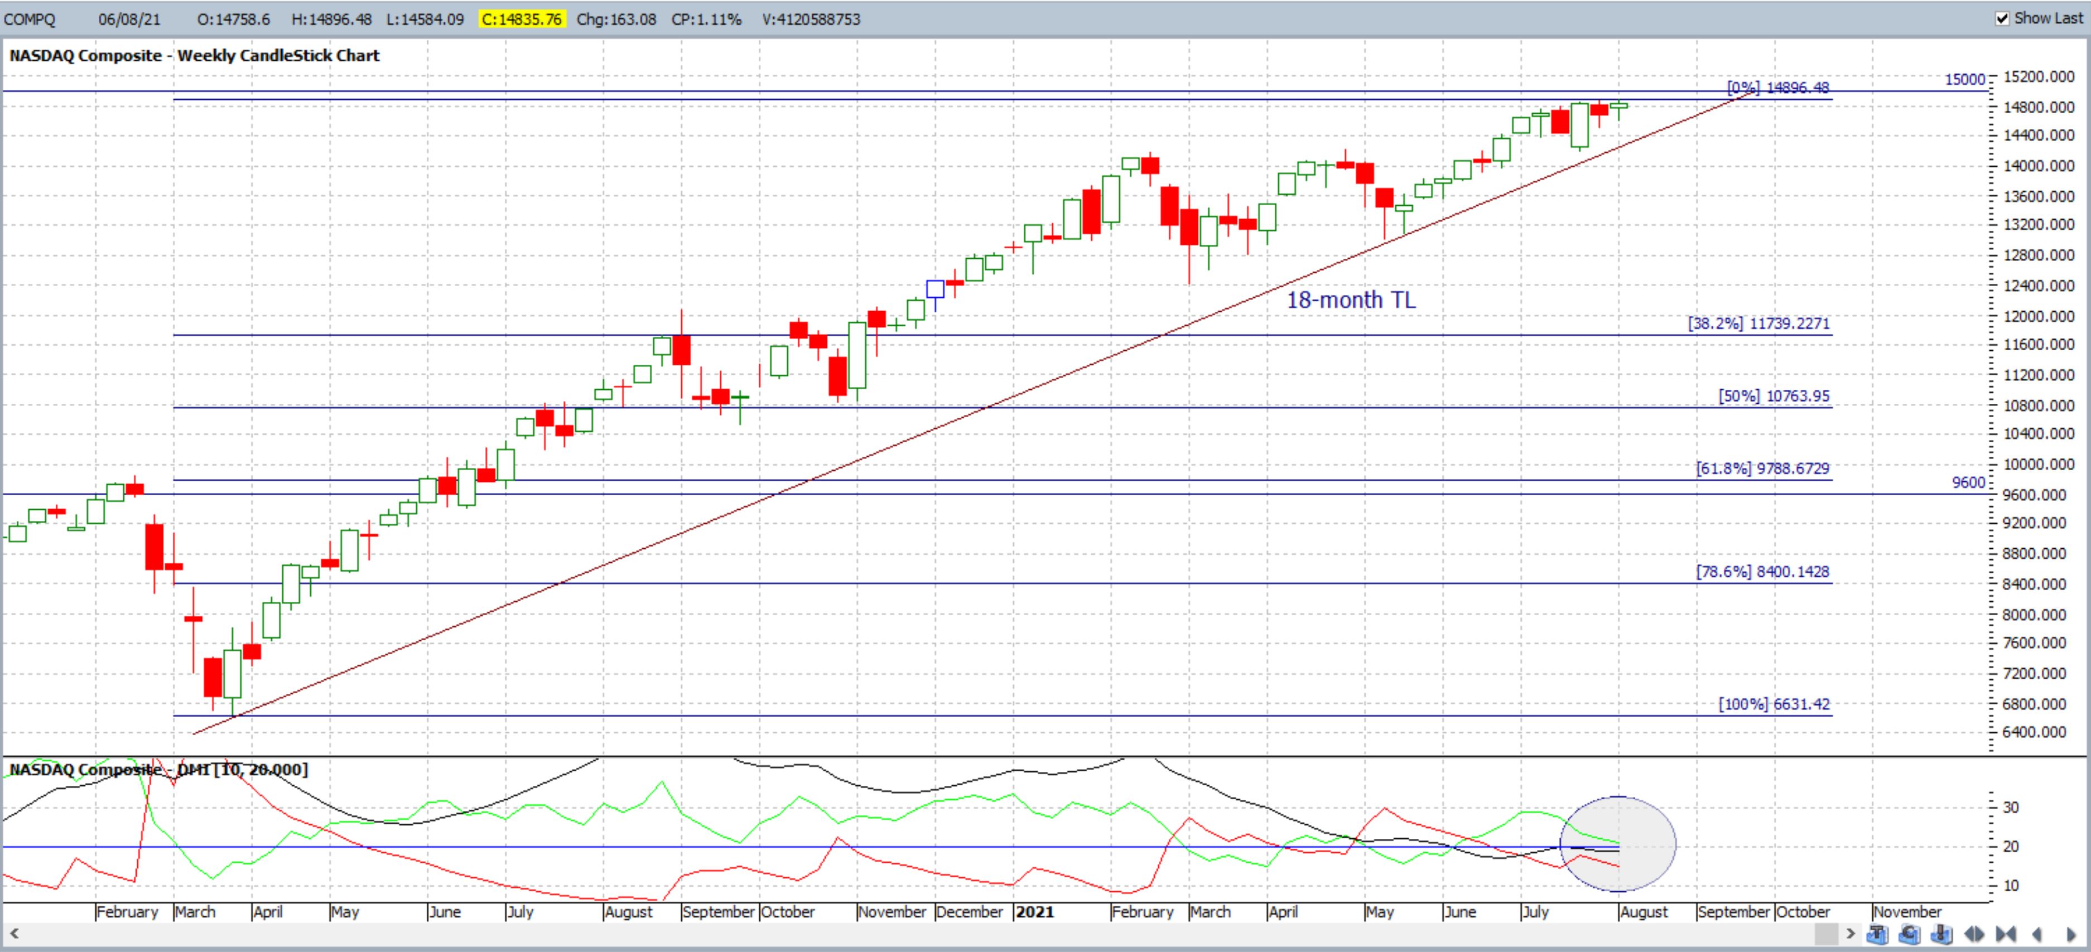Click the [61.8%] 9788.6729 Fibonacci label
The width and height of the screenshot is (2091, 952).
tap(1762, 468)
